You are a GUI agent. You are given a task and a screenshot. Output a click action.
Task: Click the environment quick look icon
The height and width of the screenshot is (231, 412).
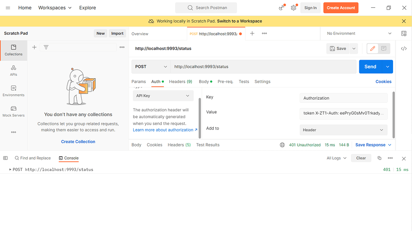pyautogui.click(x=404, y=33)
